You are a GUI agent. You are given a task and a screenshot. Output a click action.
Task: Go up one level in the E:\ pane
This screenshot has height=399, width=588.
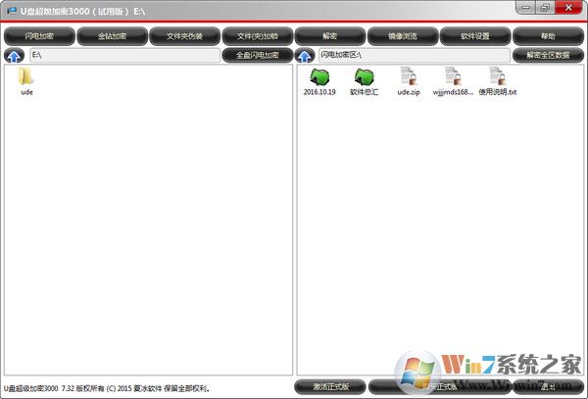coord(15,56)
